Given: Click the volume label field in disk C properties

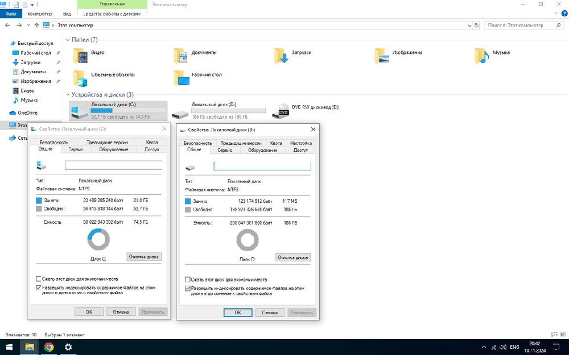Looking at the screenshot, I should tap(113, 165).
